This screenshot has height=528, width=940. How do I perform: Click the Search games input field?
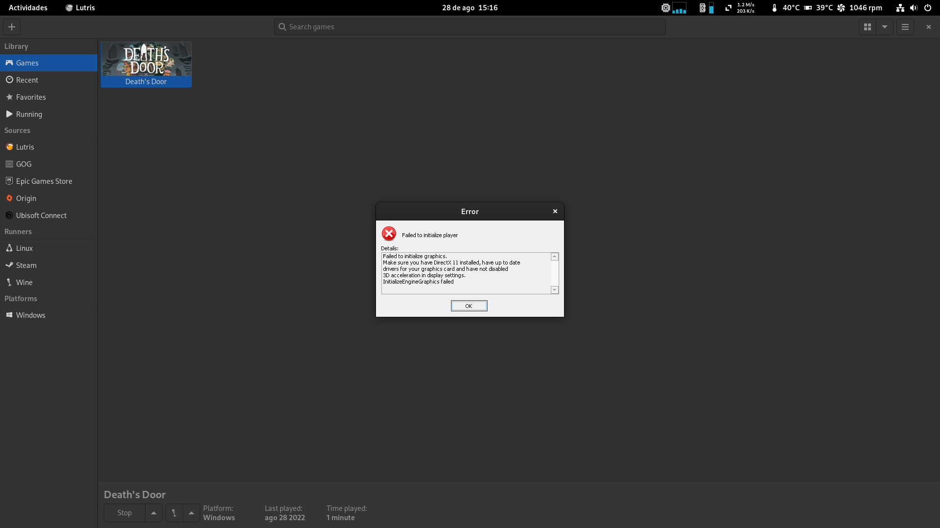(x=469, y=27)
